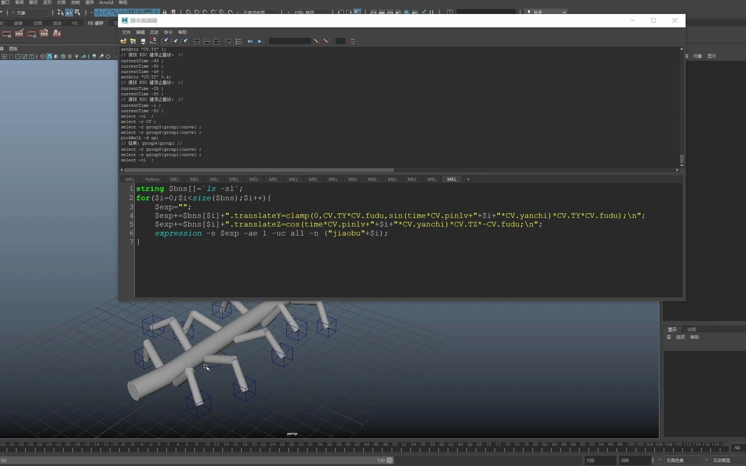Click the range slider end handle at 120
The image size is (746, 466).
tap(390, 460)
